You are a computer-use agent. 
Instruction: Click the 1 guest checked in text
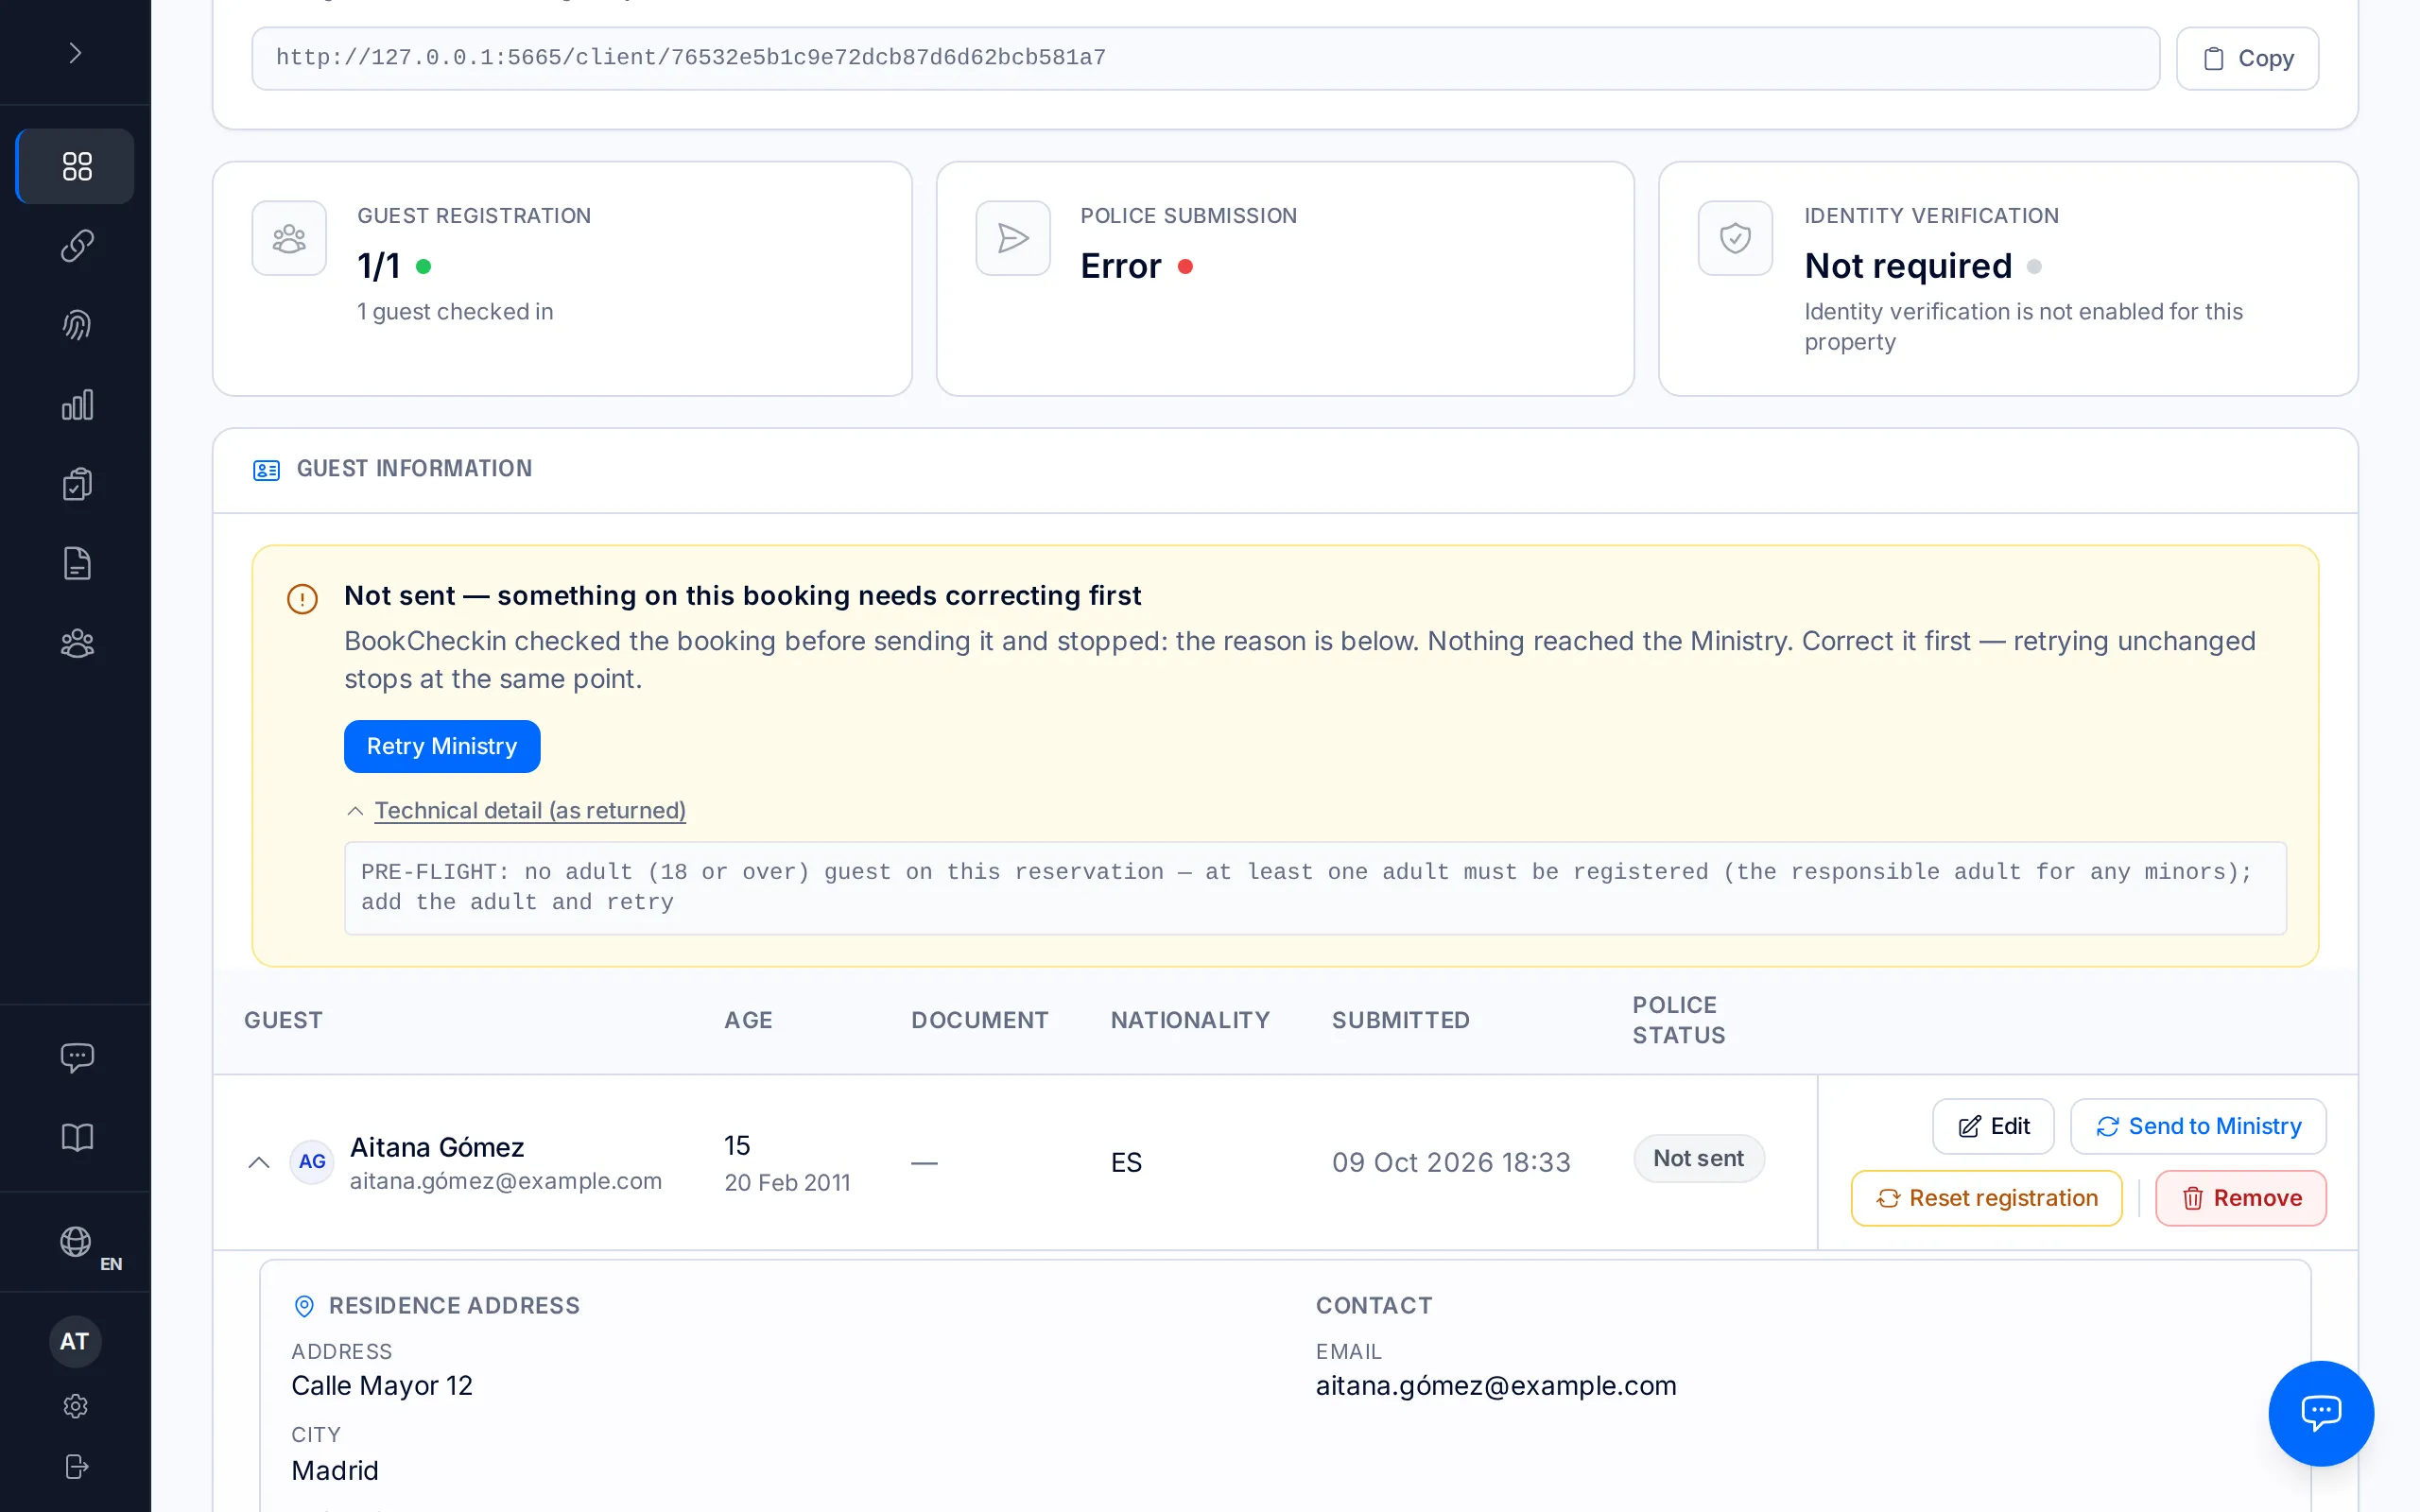point(455,312)
